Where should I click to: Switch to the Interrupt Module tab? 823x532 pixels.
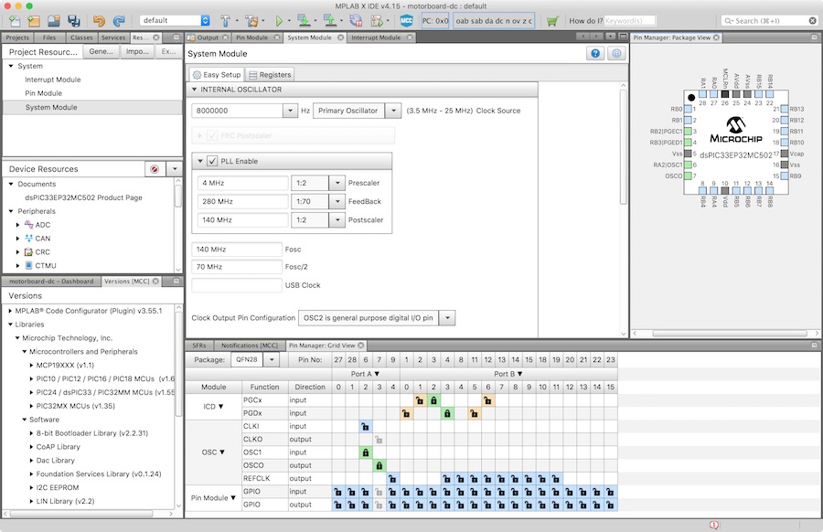tap(376, 37)
